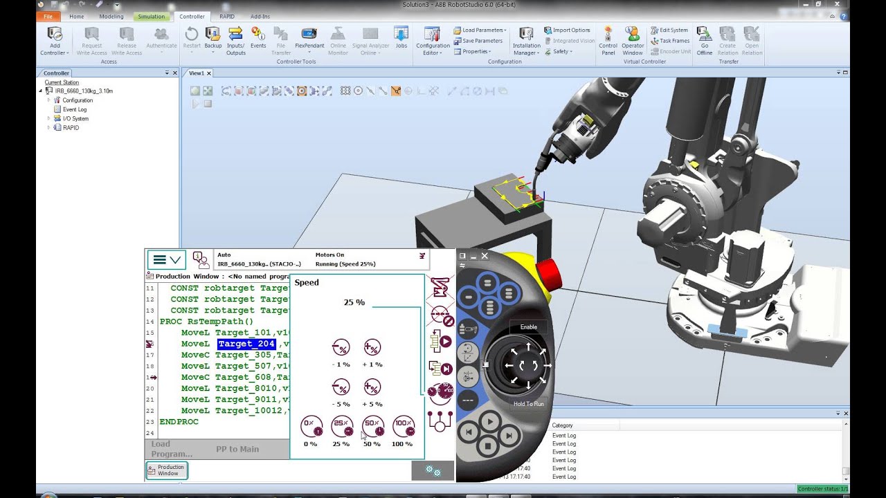
Task: Select Event Log in controller tree
Action: pos(75,109)
